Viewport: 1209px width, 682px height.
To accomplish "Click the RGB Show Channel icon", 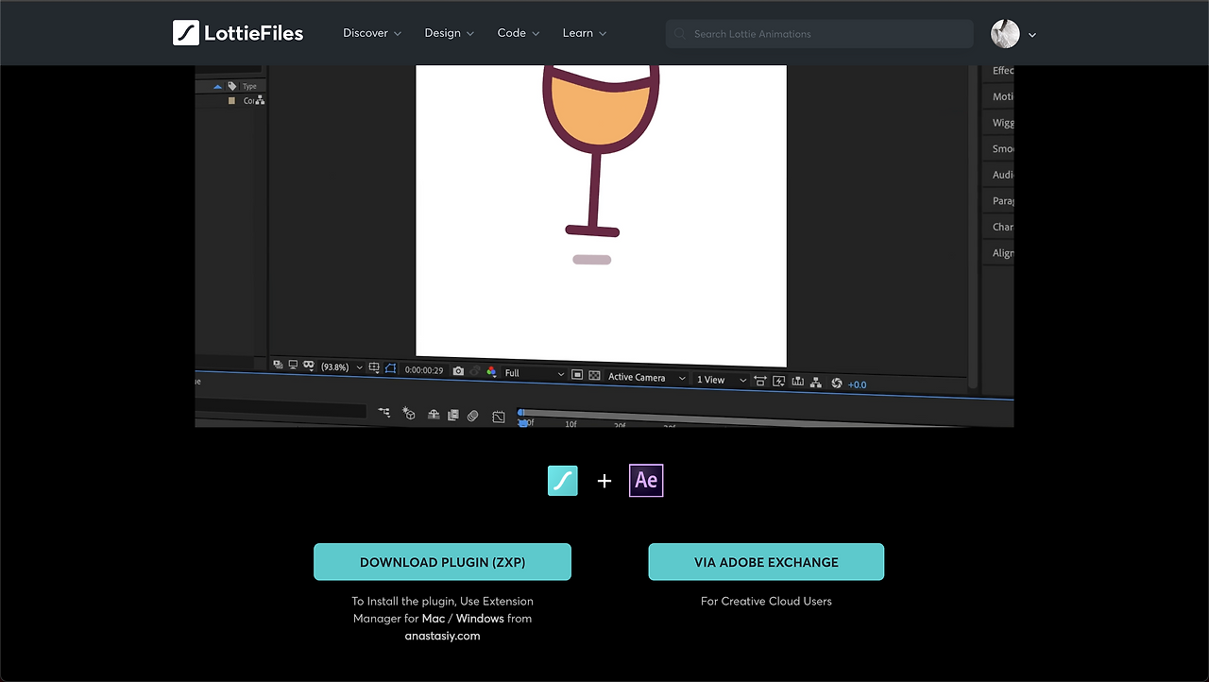I will click(491, 372).
